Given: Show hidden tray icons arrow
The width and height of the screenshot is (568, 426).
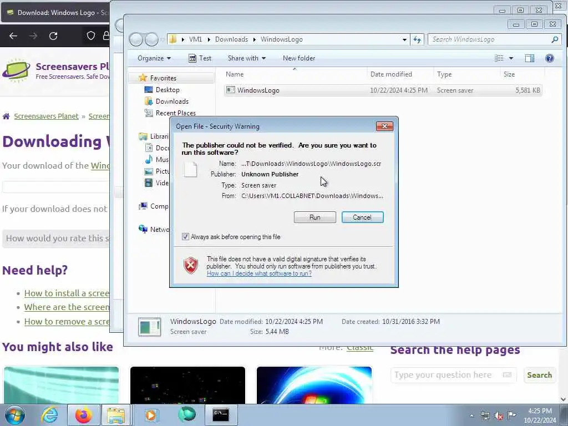Looking at the screenshot, I should pos(471,415).
